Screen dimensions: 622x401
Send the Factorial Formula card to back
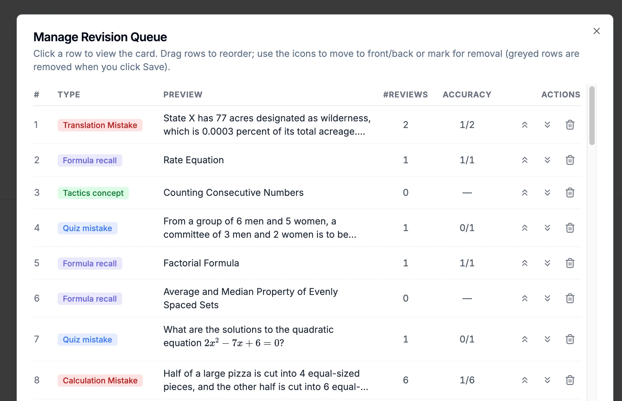click(x=547, y=263)
